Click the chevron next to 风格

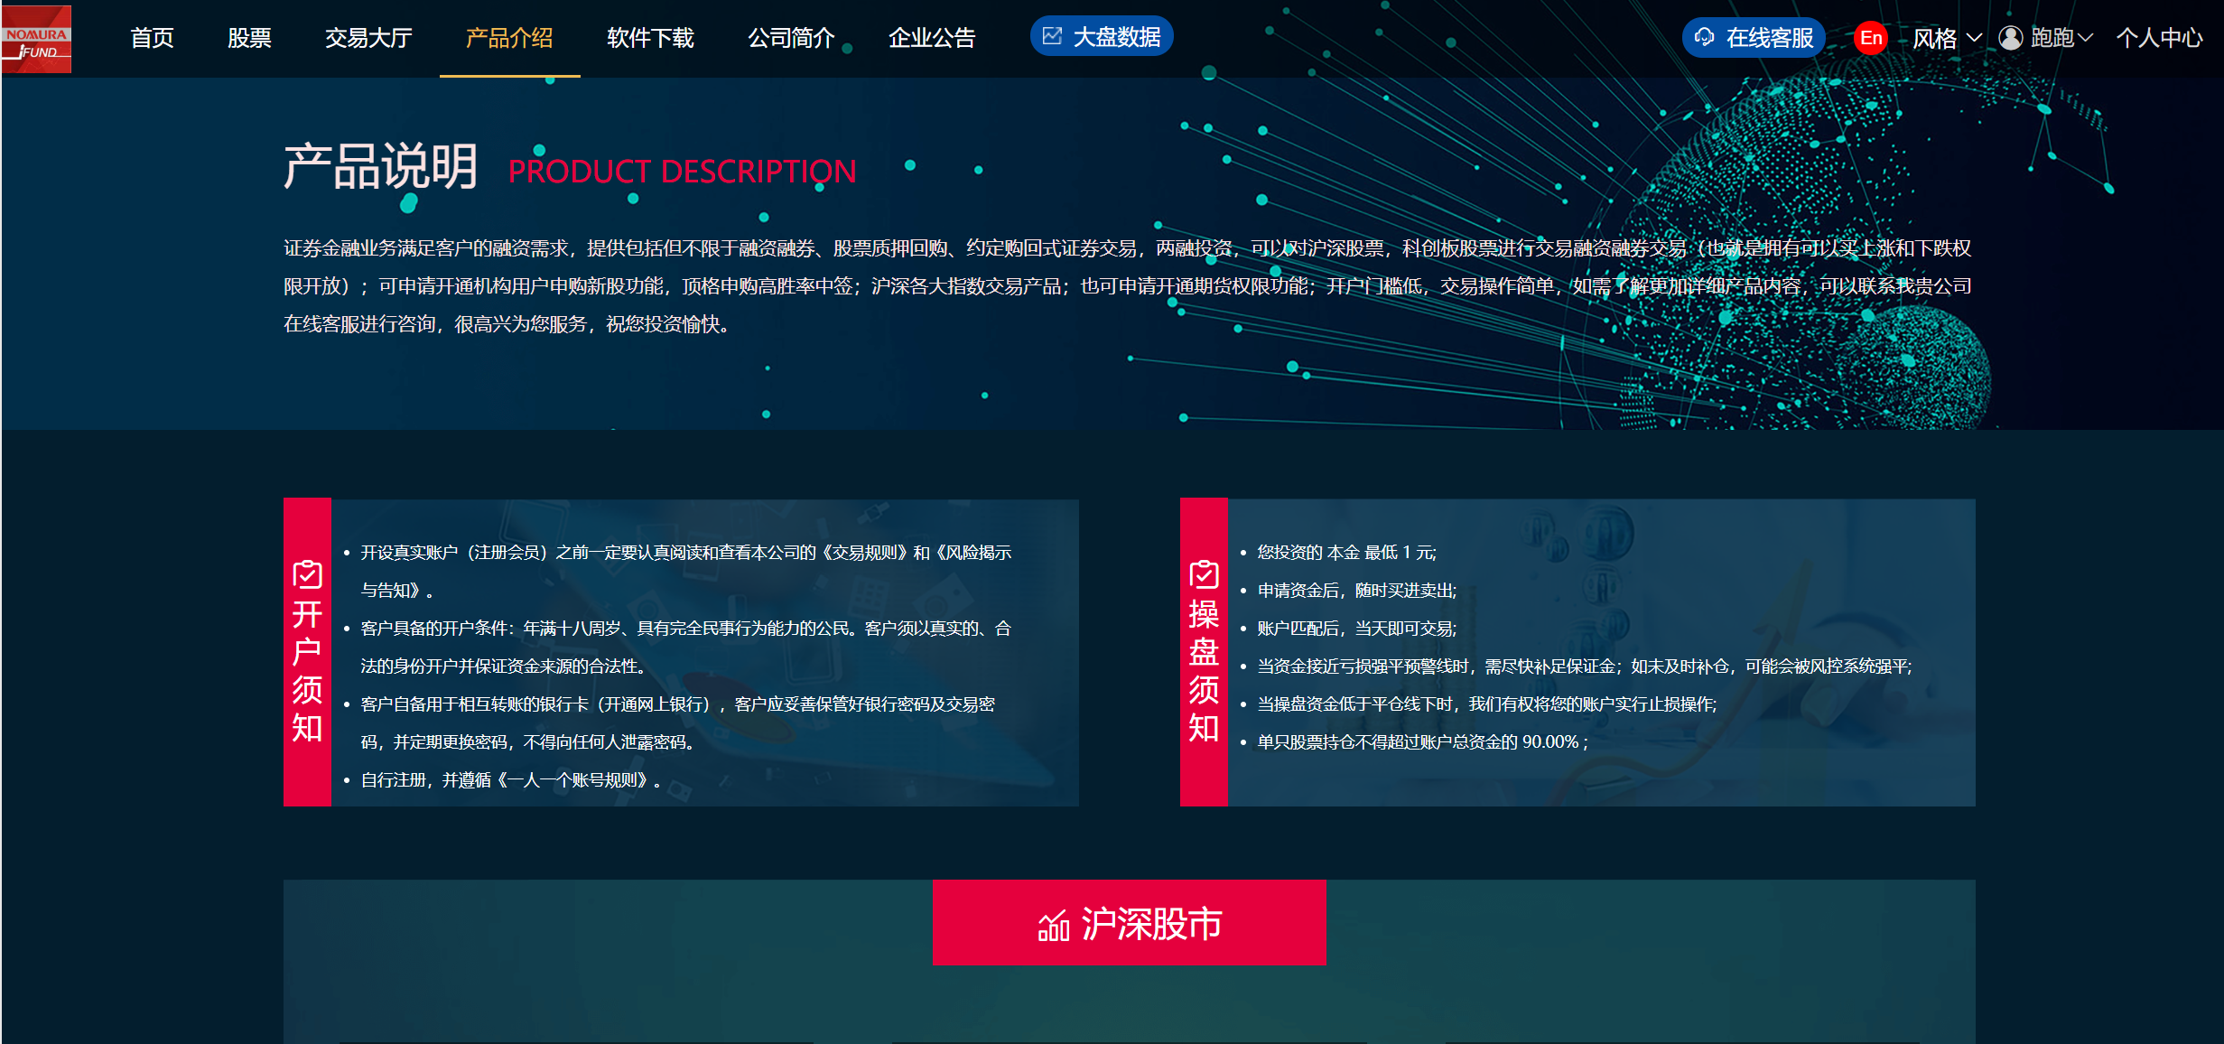point(1975,38)
